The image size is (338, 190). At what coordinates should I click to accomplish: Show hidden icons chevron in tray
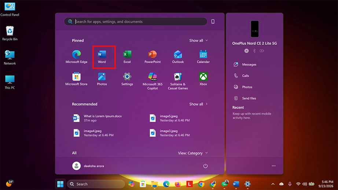273,184
